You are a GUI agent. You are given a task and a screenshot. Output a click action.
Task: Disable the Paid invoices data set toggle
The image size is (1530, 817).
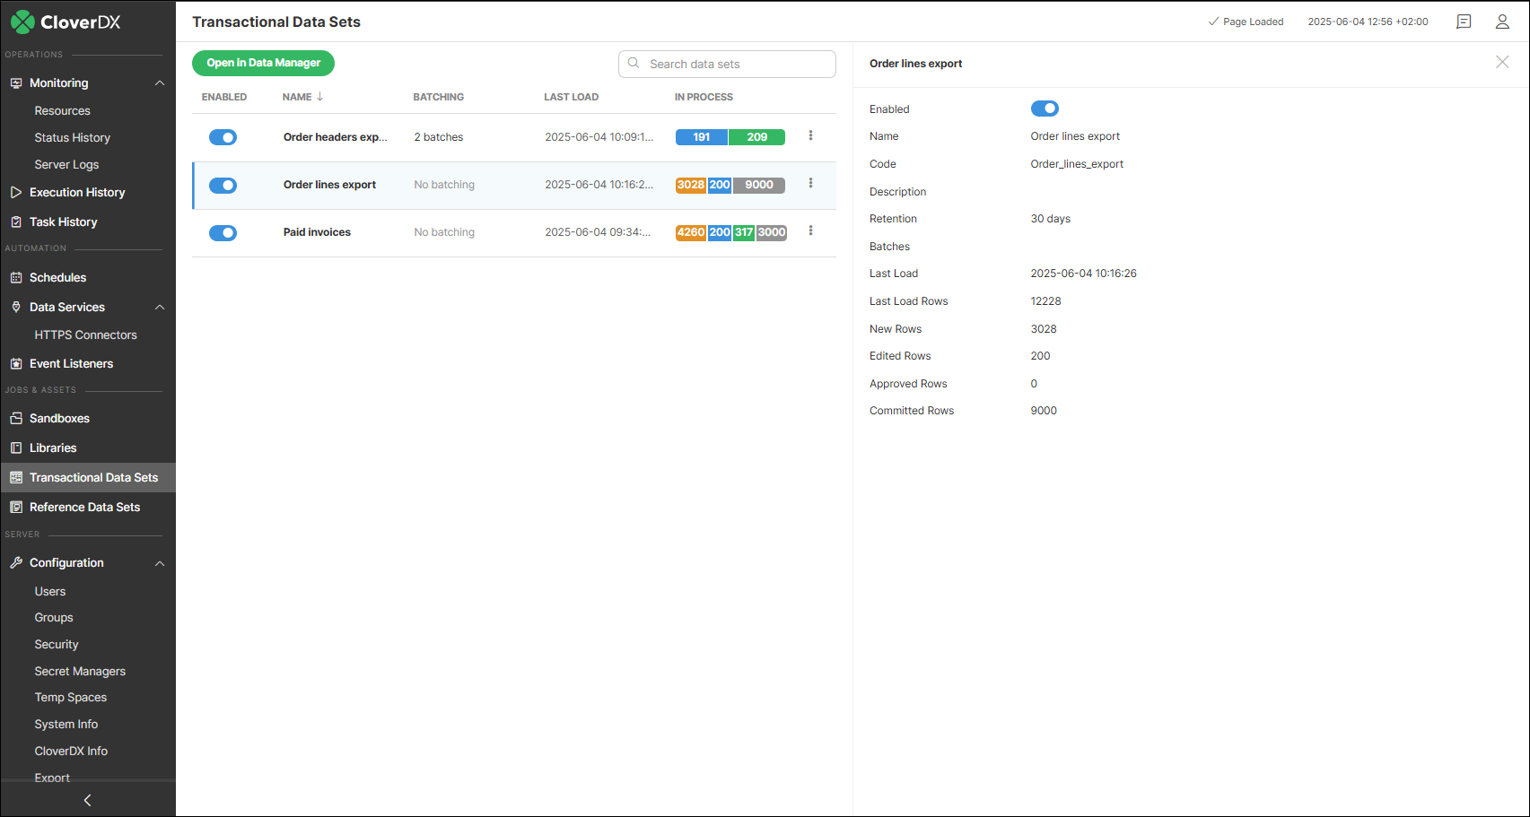(x=223, y=232)
